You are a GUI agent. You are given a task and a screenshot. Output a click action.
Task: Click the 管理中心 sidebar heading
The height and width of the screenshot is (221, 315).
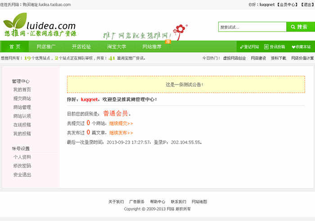click(21, 81)
